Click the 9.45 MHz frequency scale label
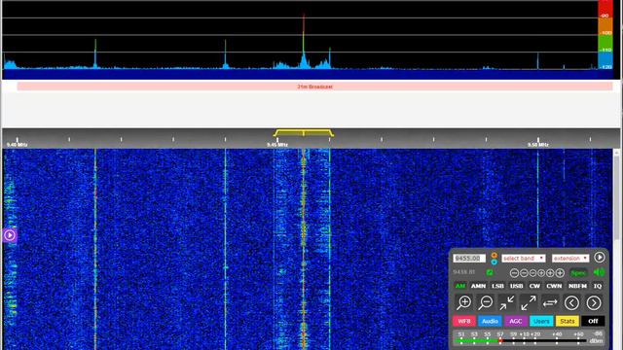The width and height of the screenshot is (623, 350). pyautogui.click(x=277, y=145)
